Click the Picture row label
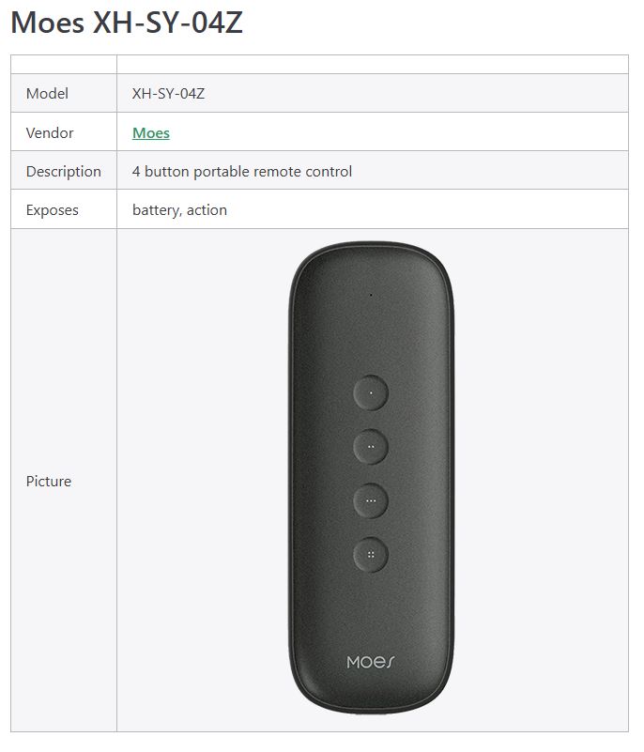Screen dimensions: 644x752 (x=49, y=482)
